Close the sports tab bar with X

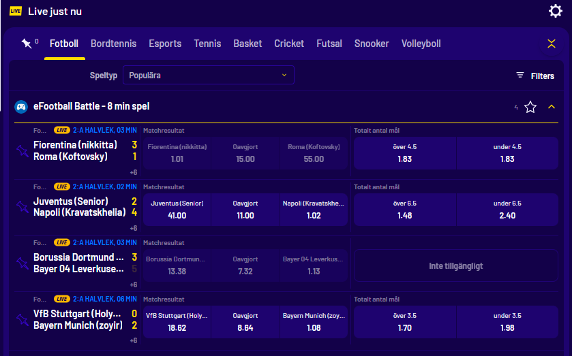click(x=552, y=44)
